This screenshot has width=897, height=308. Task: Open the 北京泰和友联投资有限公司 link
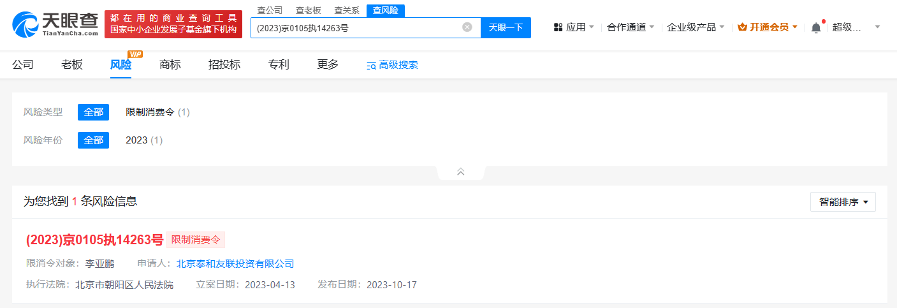click(235, 263)
